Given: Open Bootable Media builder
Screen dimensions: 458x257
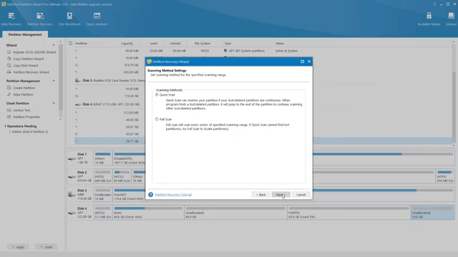Looking at the screenshot, I should coord(429,19).
